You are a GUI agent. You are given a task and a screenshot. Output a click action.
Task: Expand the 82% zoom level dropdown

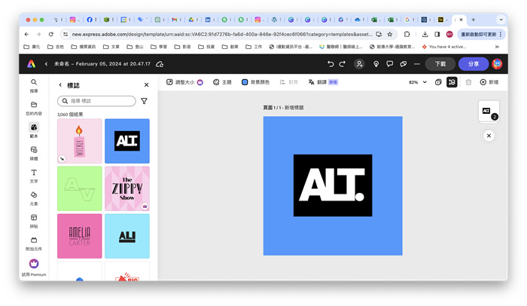pyautogui.click(x=425, y=82)
